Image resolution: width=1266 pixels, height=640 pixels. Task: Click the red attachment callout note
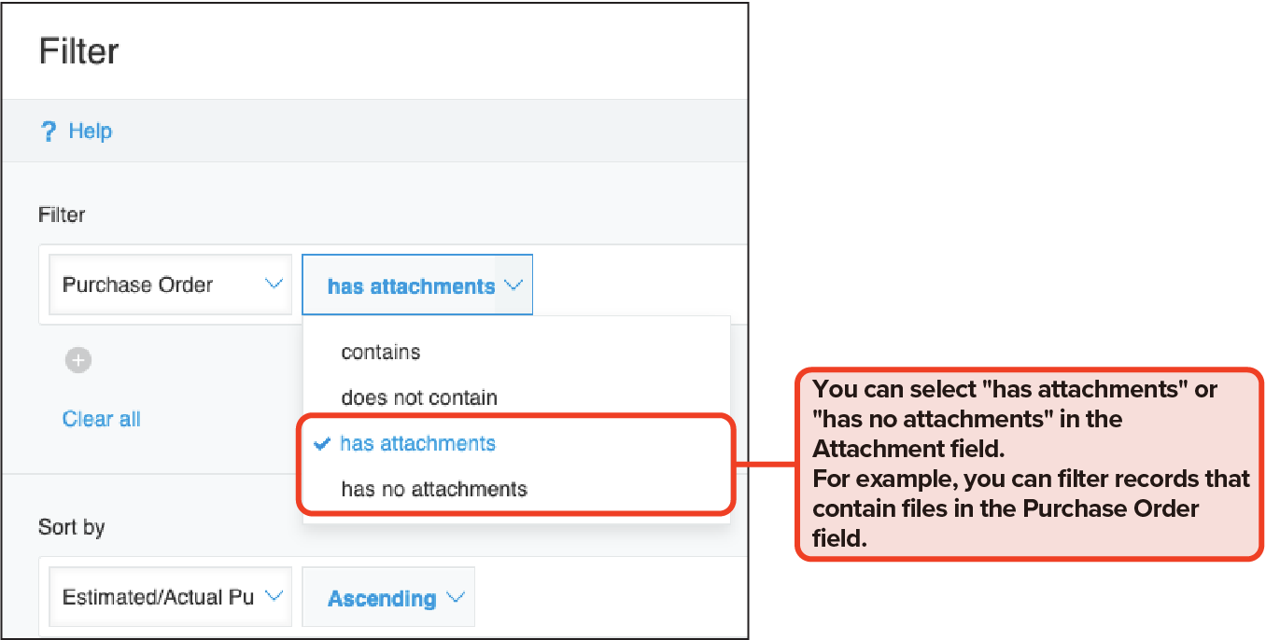pyautogui.click(x=1029, y=464)
